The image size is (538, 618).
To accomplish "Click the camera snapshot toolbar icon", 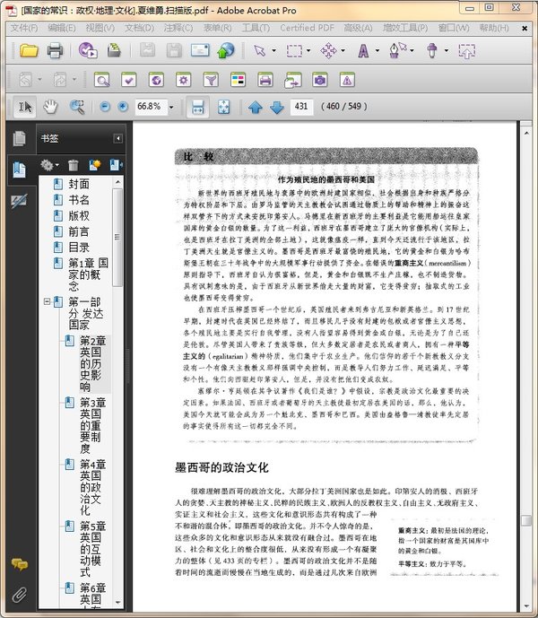I will coord(319,80).
